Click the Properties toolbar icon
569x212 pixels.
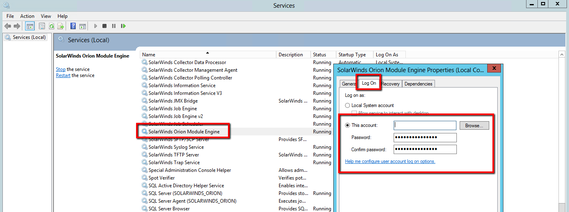42,26
